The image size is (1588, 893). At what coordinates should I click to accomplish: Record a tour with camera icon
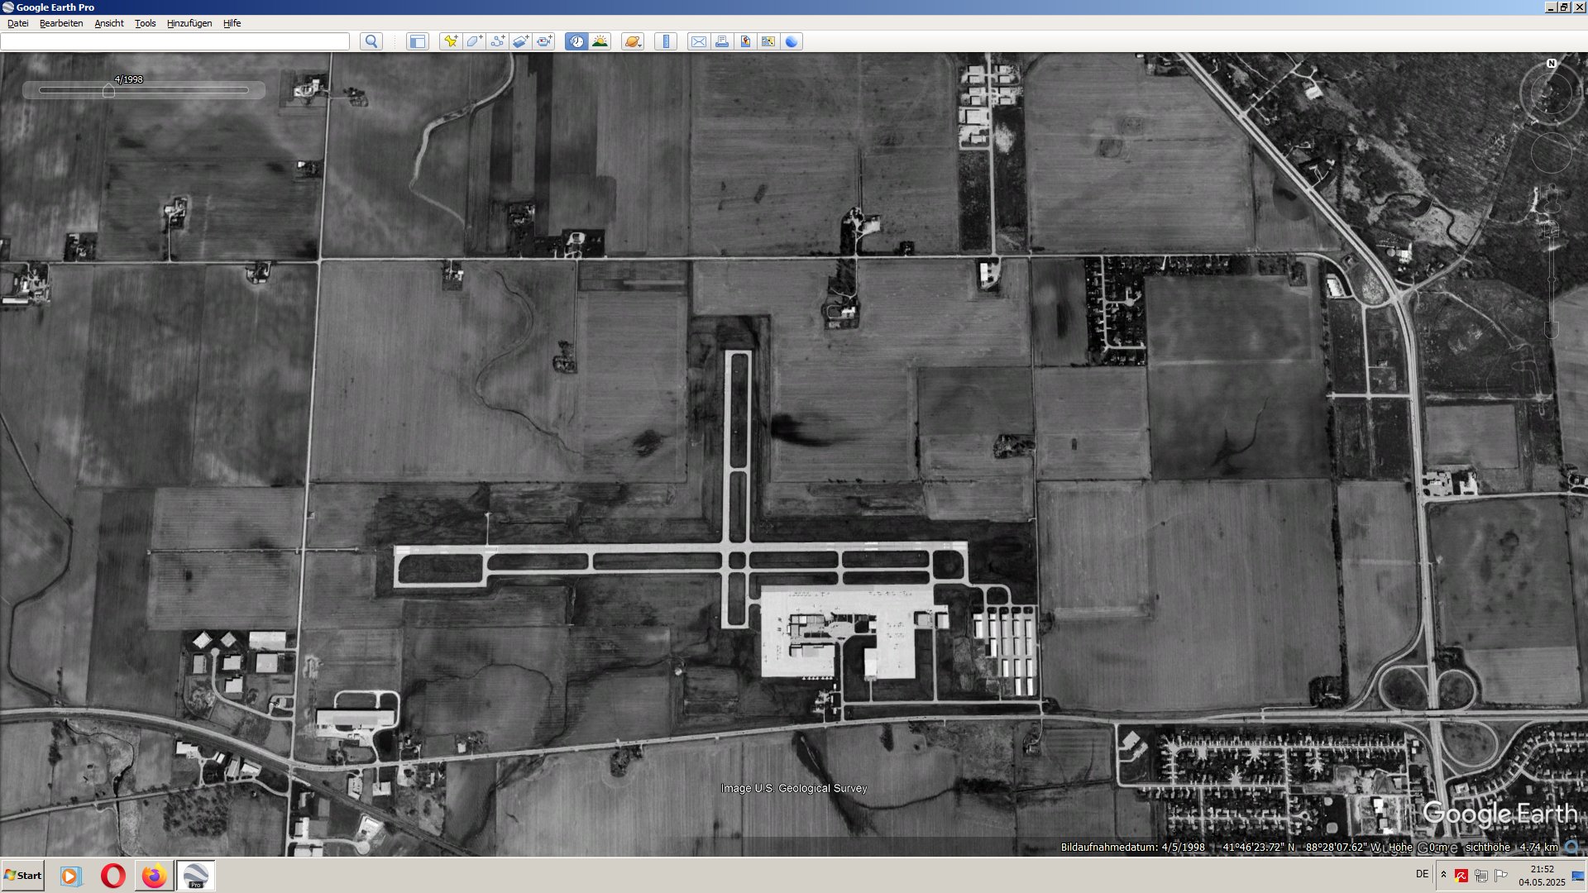[543, 41]
